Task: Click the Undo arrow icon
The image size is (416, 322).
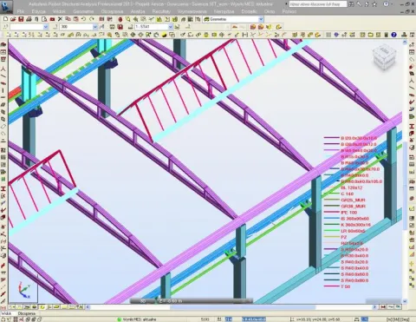Action: coord(84,19)
